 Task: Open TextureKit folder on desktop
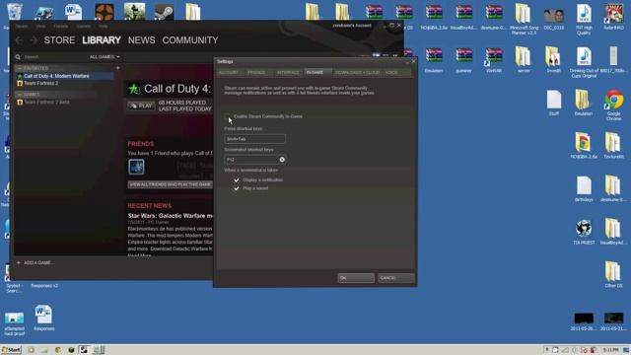[613, 145]
